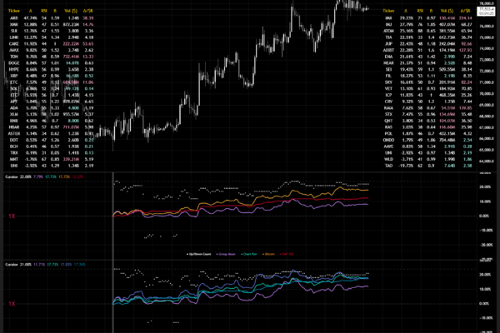
Task: Select the DOGE ticker row
Action: (51, 63)
